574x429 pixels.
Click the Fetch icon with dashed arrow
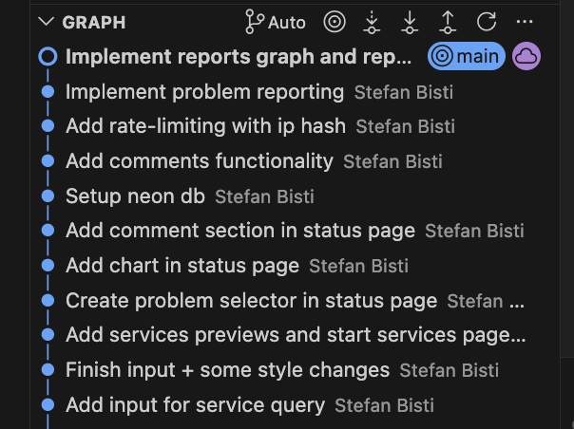pos(372,22)
